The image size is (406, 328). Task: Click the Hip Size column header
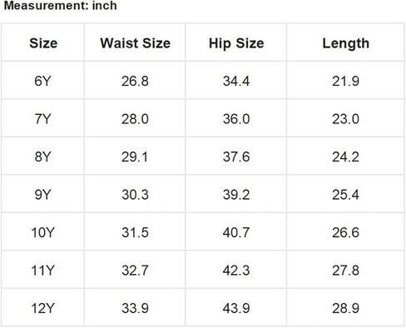pyautogui.click(x=236, y=43)
